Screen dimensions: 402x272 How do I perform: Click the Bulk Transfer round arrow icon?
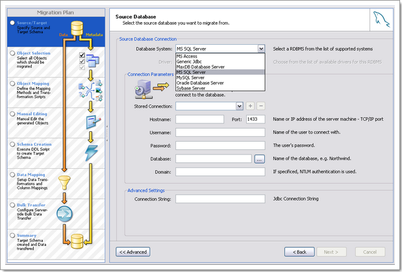64,214
